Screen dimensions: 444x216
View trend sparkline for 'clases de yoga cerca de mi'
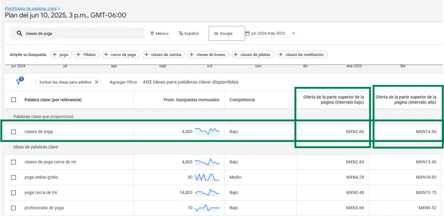point(207,162)
